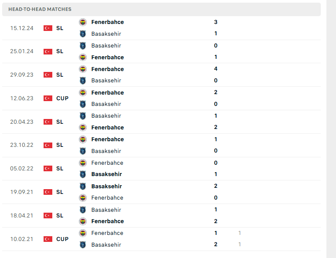Select SL league label on 29.09.23 match
Viewport: 336px width, 258px height.
click(60, 75)
